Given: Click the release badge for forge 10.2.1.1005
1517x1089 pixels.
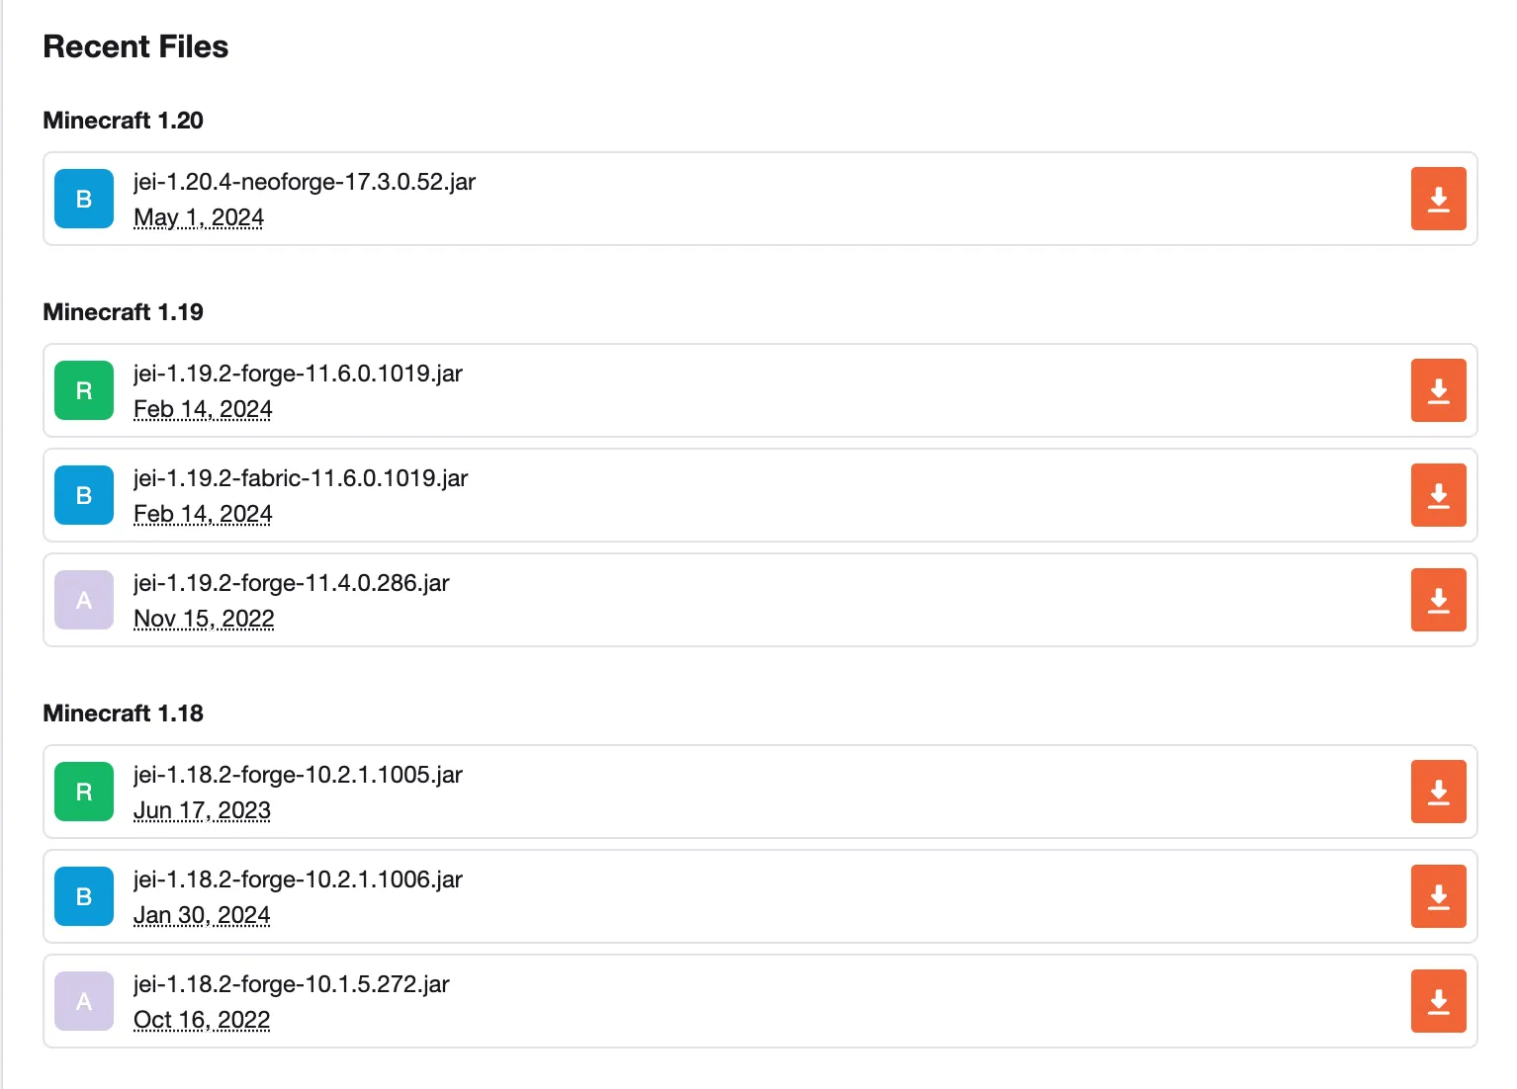Looking at the screenshot, I should point(84,792).
